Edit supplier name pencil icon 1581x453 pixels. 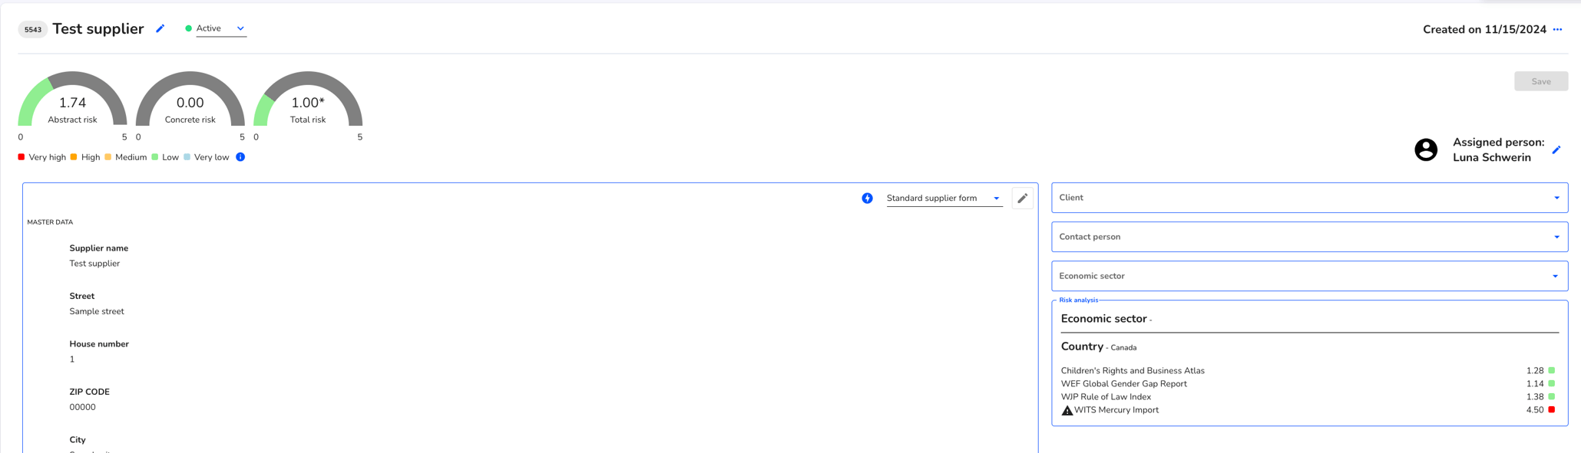tap(160, 29)
